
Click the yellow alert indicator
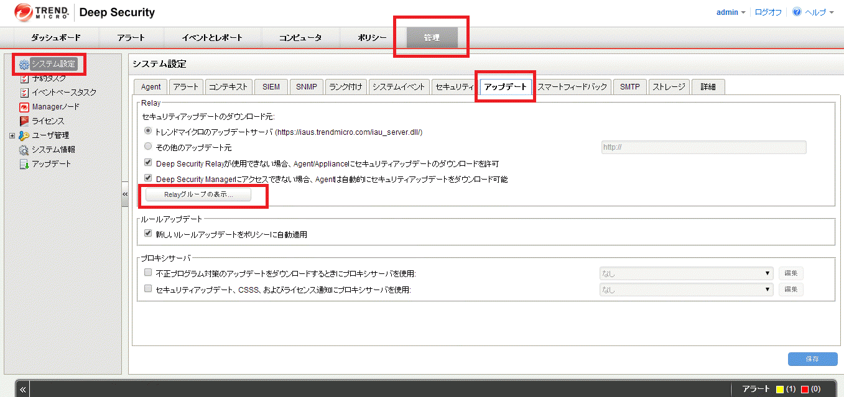tap(780, 390)
